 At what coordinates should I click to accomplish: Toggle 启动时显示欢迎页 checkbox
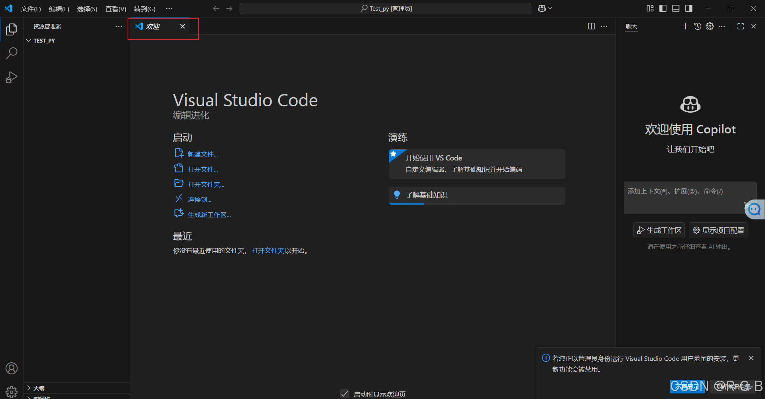tap(344, 394)
